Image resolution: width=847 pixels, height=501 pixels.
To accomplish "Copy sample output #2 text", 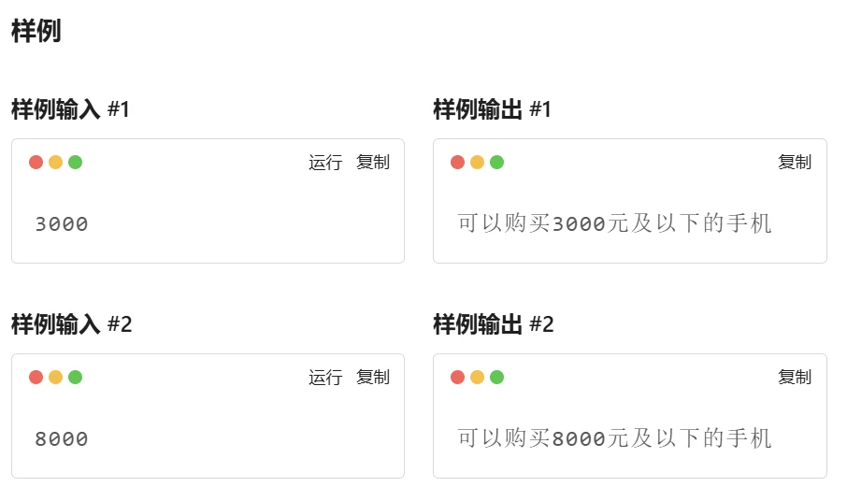I will click(x=794, y=377).
